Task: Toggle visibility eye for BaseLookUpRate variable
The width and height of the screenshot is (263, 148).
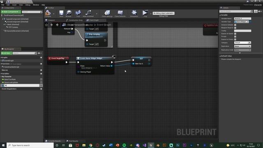Action: 41,82
